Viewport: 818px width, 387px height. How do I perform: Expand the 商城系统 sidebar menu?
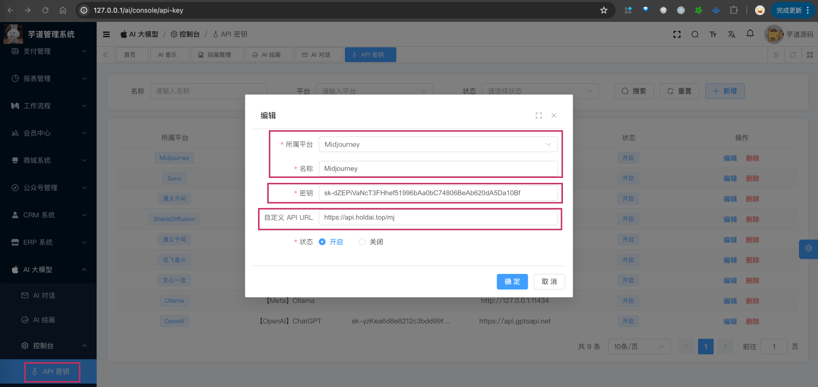point(48,160)
